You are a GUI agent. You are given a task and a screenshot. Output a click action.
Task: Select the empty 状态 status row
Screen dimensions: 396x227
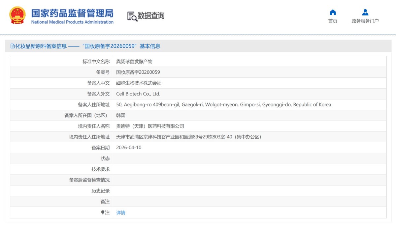(x=198, y=158)
